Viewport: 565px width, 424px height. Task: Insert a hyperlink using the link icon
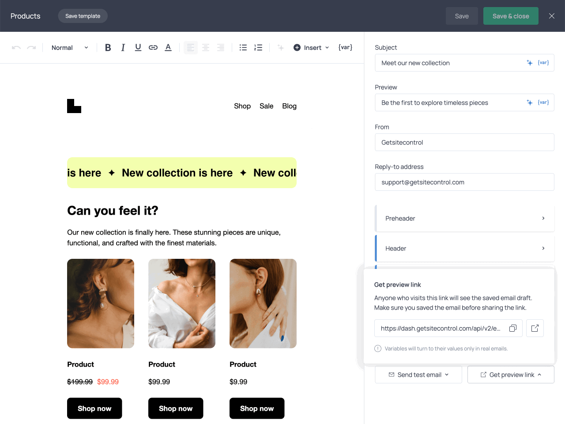(x=153, y=47)
